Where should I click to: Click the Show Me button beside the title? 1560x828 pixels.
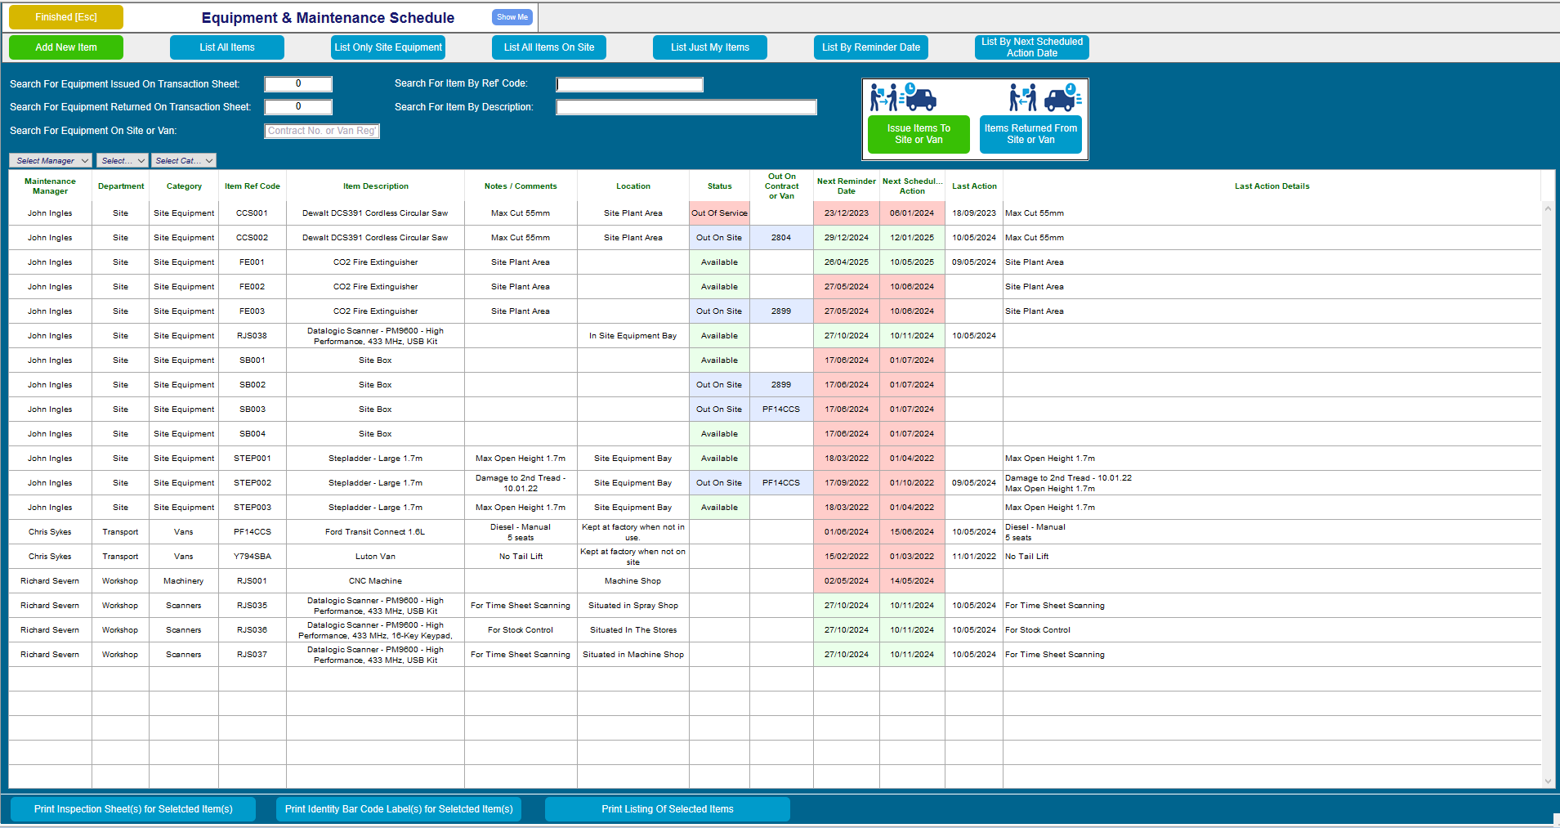[x=512, y=16]
